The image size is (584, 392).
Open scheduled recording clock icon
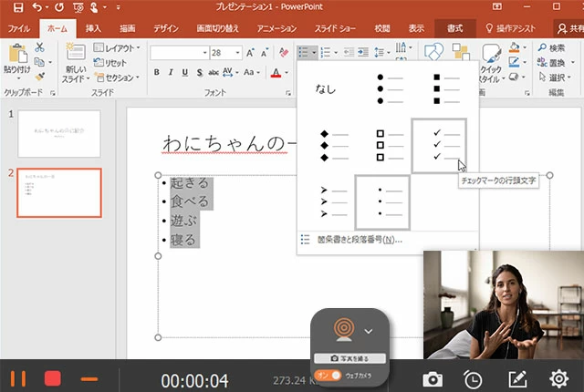pyautogui.click(x=473, y=380)
